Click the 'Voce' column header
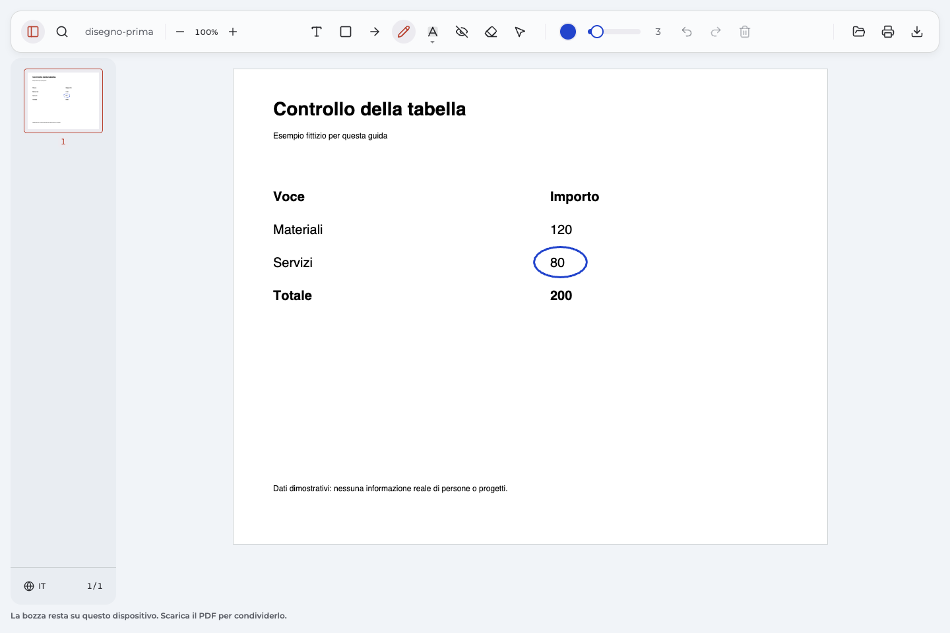 pos(289,196)
